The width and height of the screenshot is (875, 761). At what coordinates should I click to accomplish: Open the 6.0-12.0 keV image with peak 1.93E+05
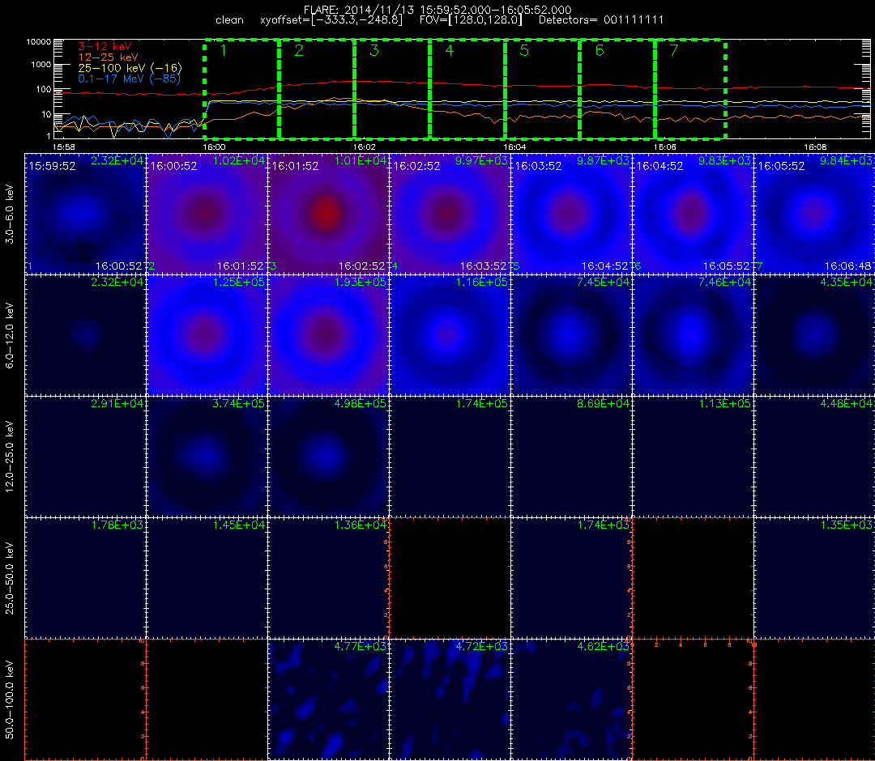click(328, 336)
